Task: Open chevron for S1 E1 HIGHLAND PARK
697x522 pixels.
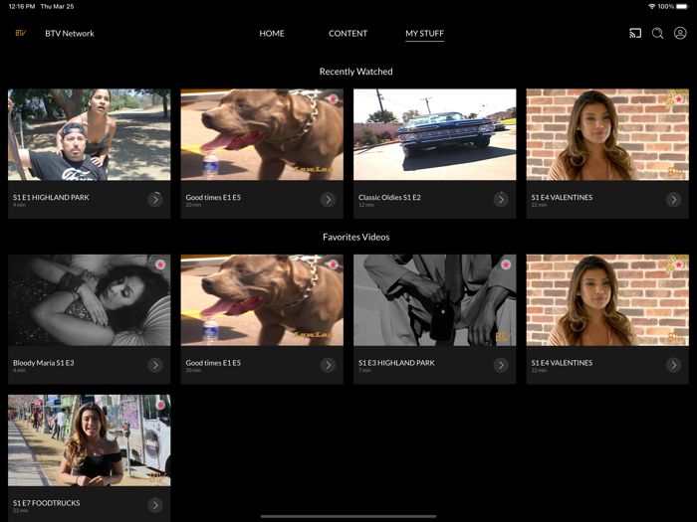Action: pyautogui.click(x=155, y=199)
